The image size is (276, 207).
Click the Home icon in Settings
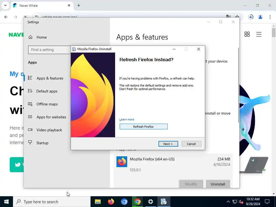pyautogui.click(x=30, y=37)
